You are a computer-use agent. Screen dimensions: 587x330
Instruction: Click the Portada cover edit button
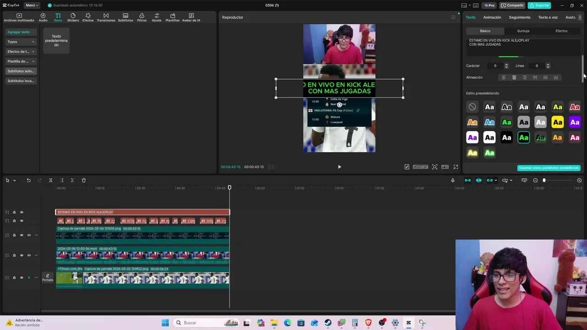(48, 278)
